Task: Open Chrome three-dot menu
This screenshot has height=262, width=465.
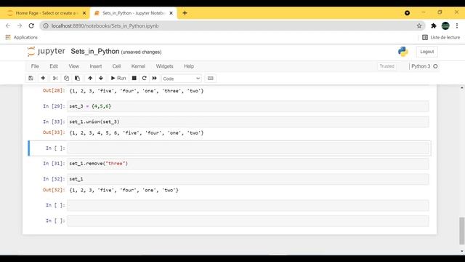Action: coord(457,26)
